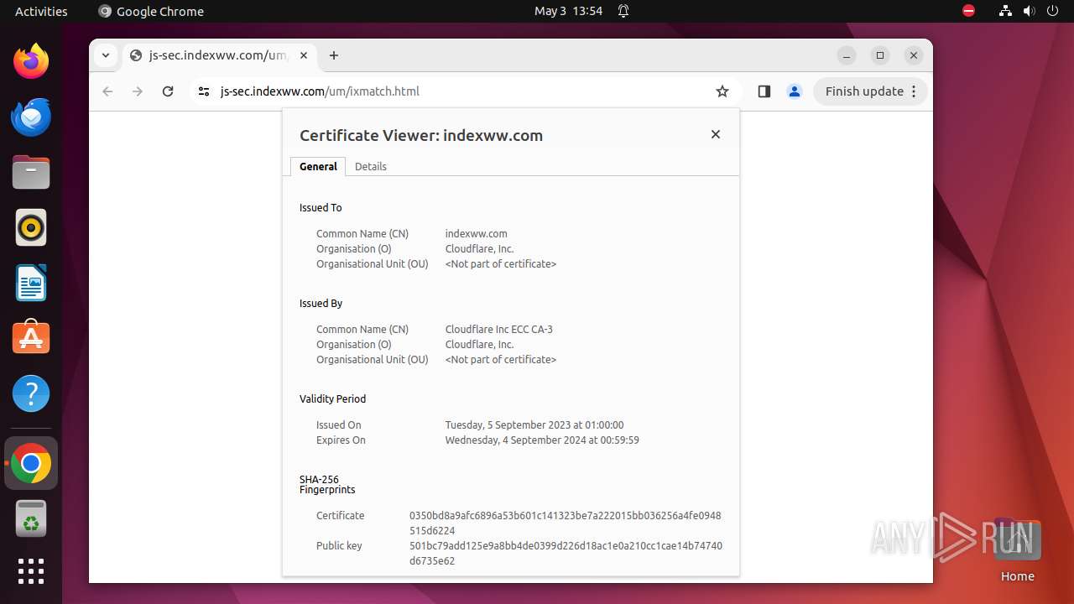Click the Google Chrome dock icon

point(31,463)
